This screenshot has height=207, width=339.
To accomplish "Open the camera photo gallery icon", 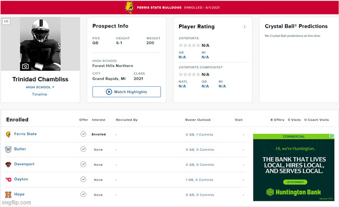I will [26, 66].
